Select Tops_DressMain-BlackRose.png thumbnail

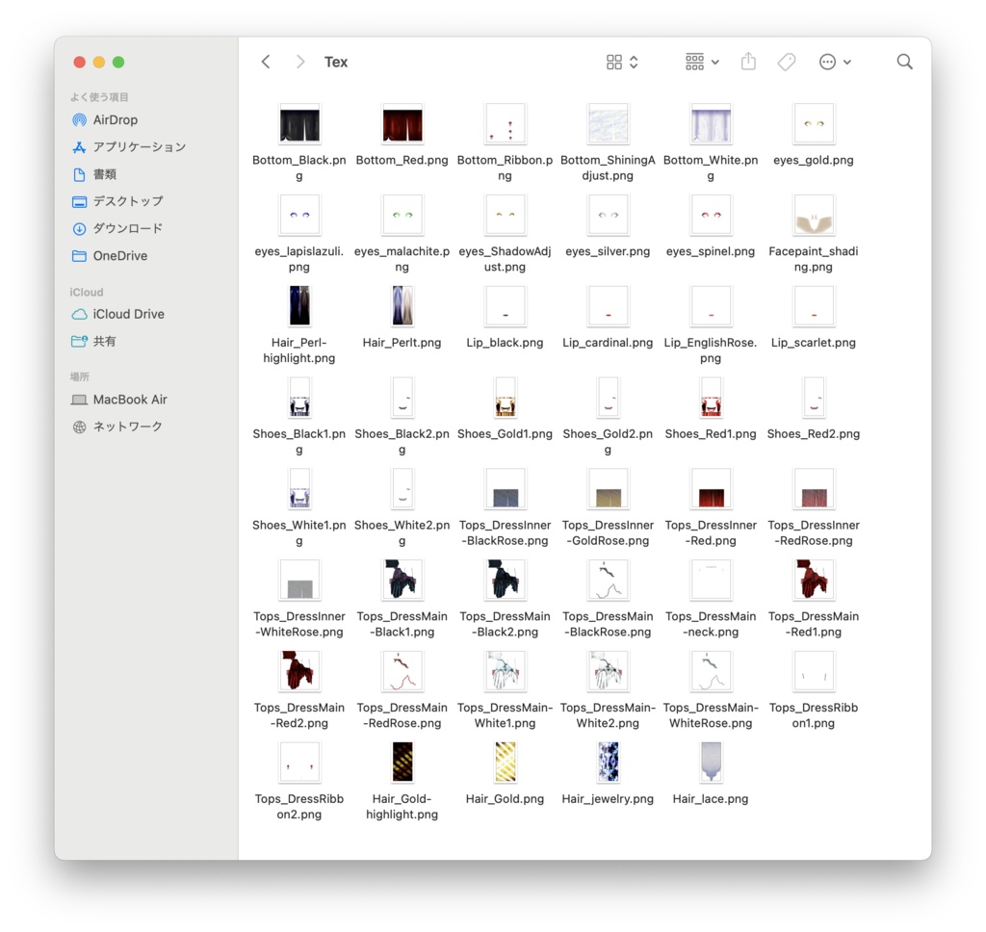tap(609, 580)
